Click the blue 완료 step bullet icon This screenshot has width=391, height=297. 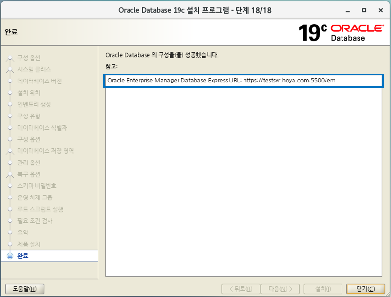point(10,256)
